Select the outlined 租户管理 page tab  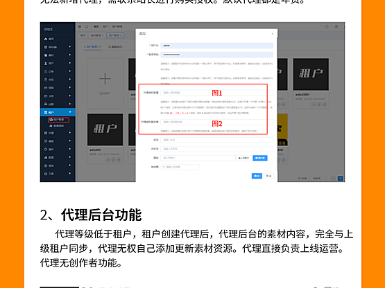click(x=115, y=35)
